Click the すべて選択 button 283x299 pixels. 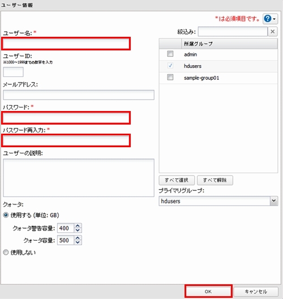click(177, 180)
